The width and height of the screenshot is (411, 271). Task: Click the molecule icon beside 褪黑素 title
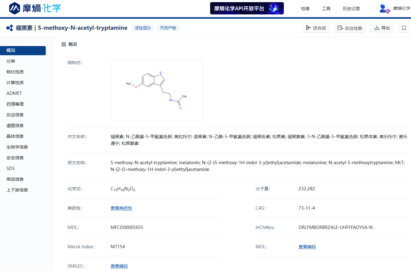point(10,28)
